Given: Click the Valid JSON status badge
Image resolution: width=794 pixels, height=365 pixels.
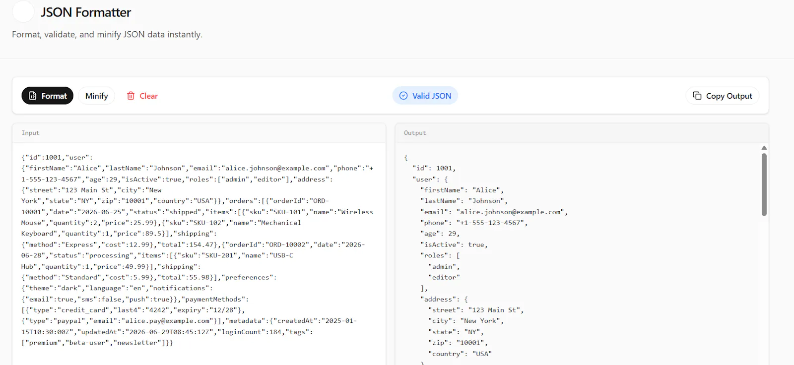Looking at the screenshot, I should (x=425, y=96).
